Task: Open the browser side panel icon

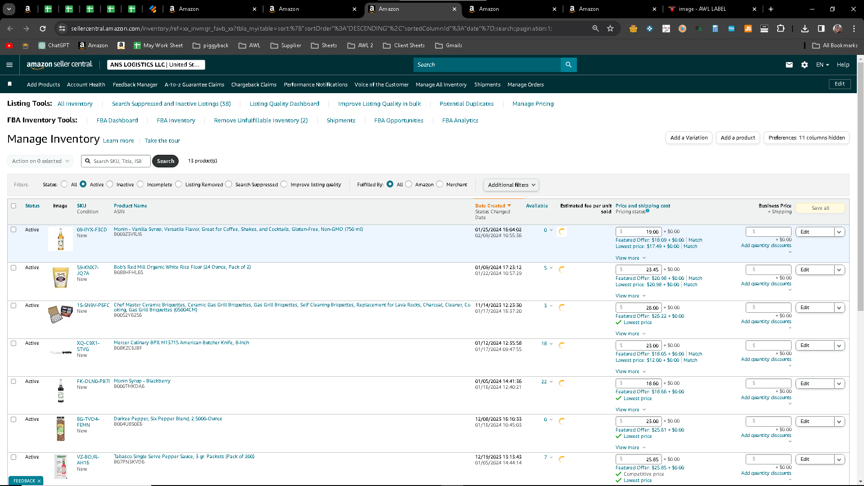Action: click(x=821, y=28)
